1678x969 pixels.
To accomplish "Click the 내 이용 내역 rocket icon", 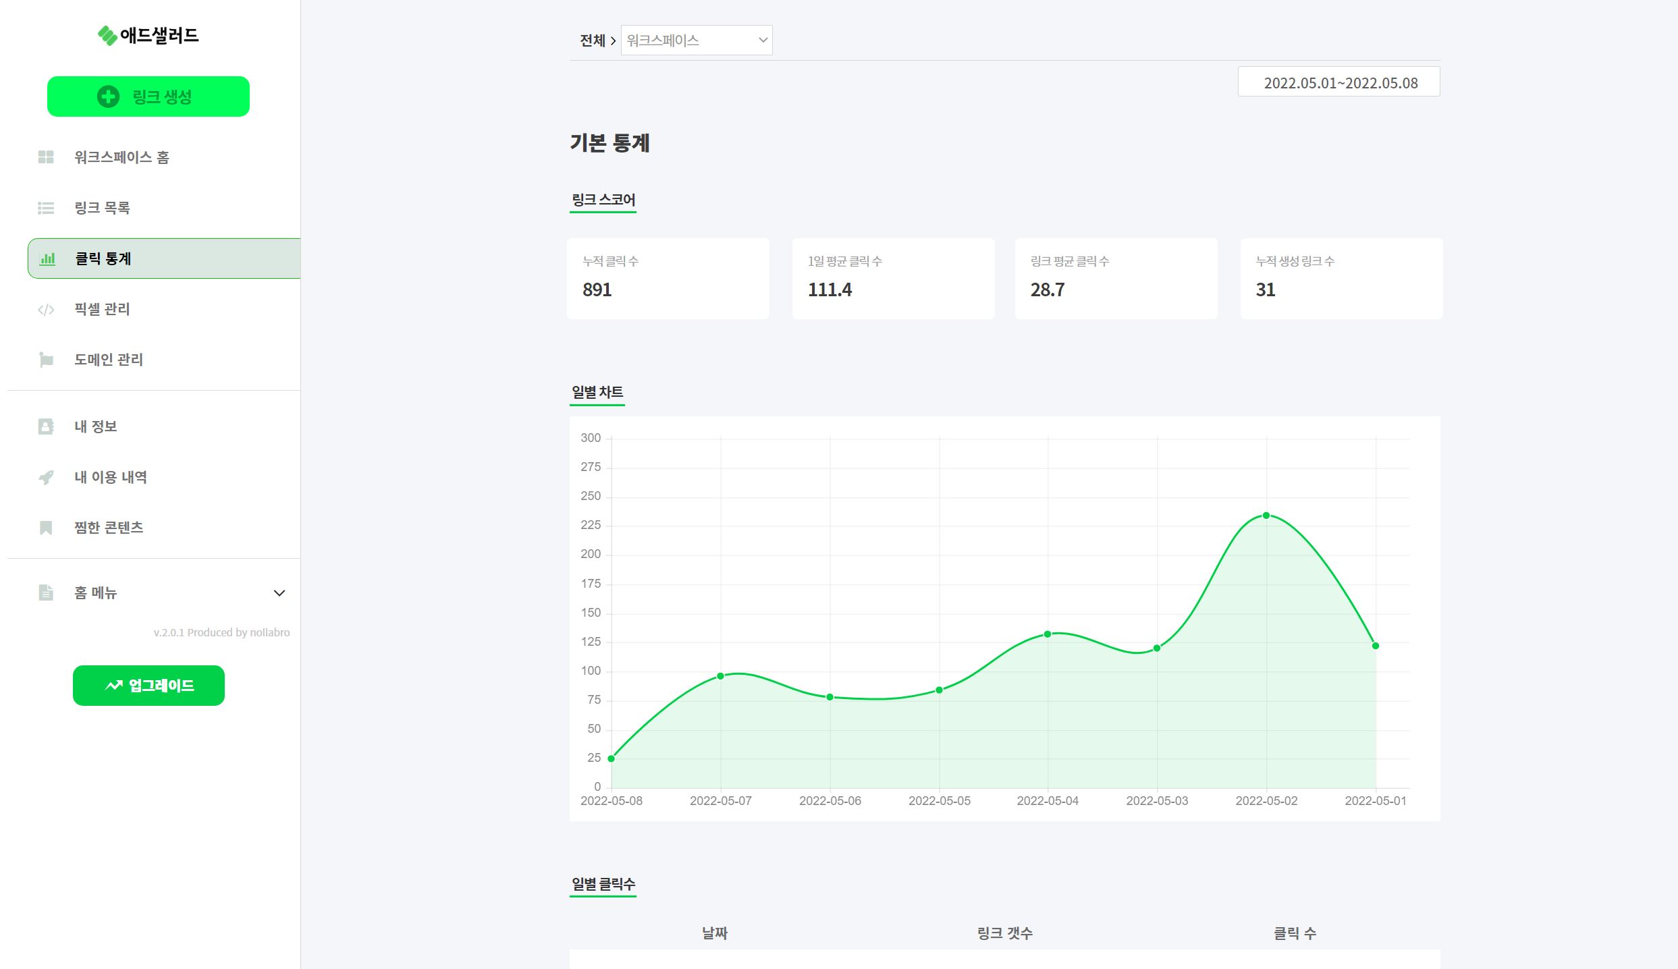I will (46, 477).
